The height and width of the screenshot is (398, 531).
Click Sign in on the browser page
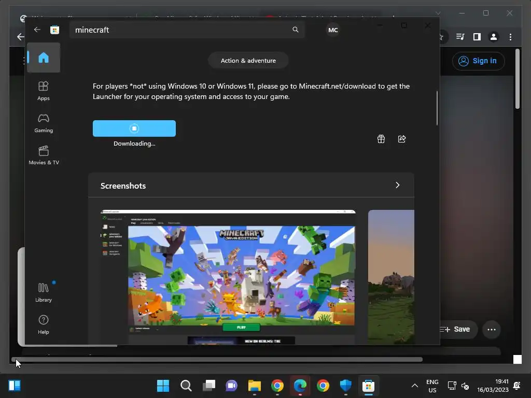pos(478,61)
